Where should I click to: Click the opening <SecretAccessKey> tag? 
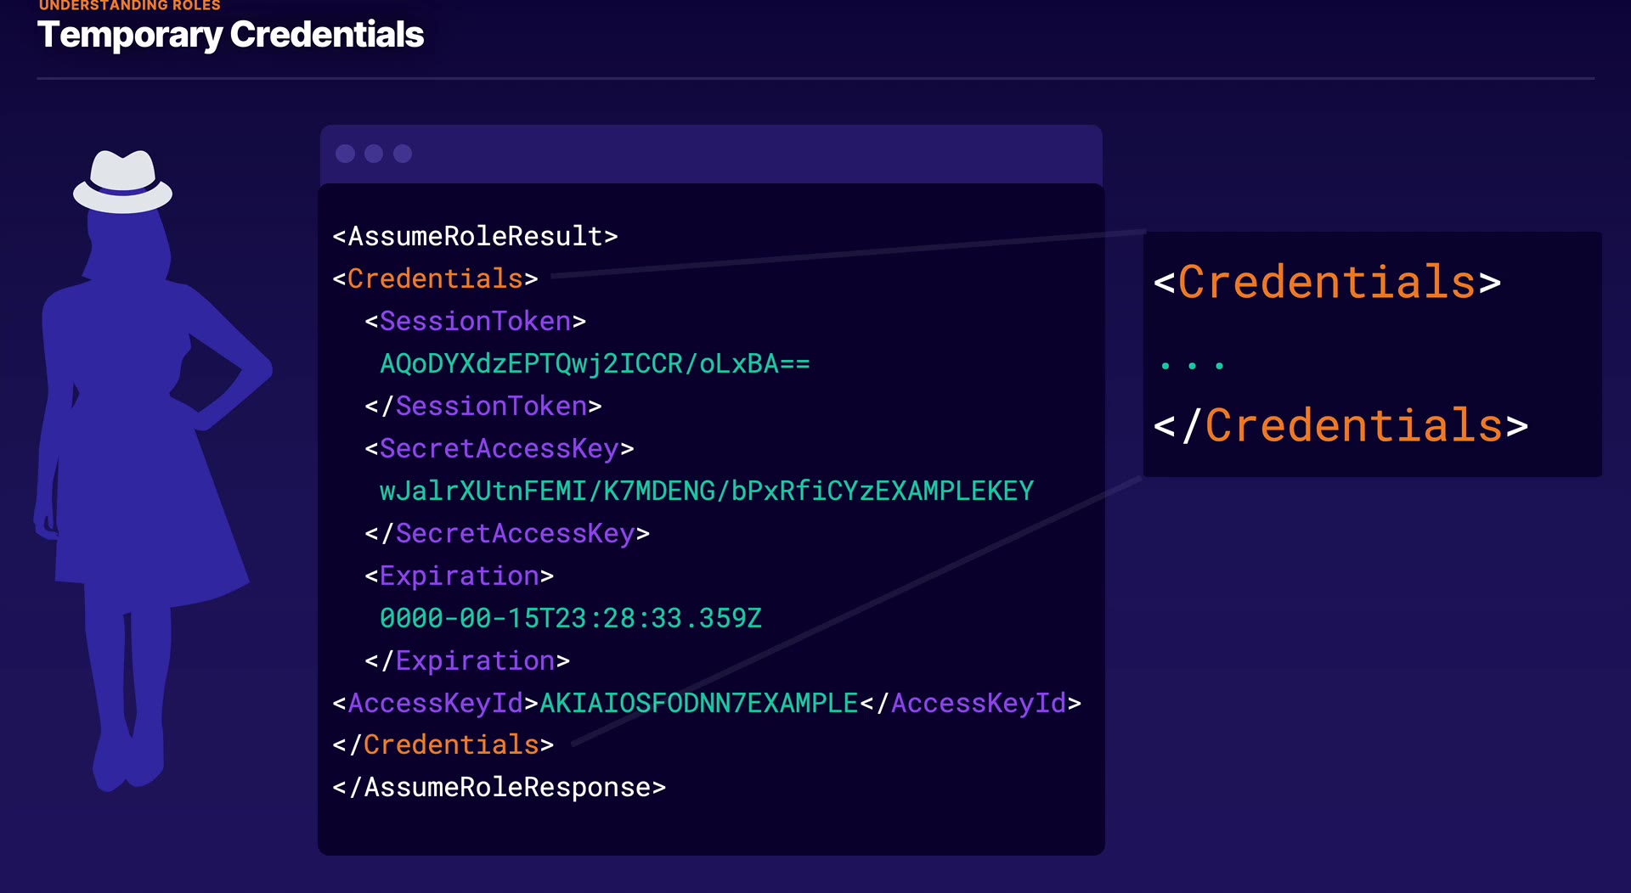click(499, 448)
